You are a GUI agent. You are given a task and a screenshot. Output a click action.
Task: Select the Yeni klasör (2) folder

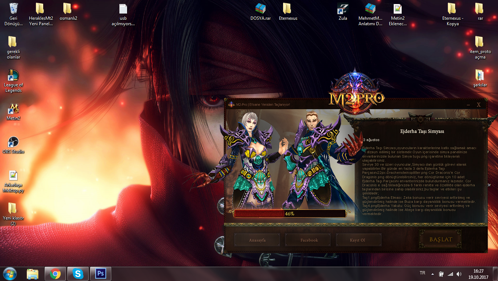click(13, 214)
